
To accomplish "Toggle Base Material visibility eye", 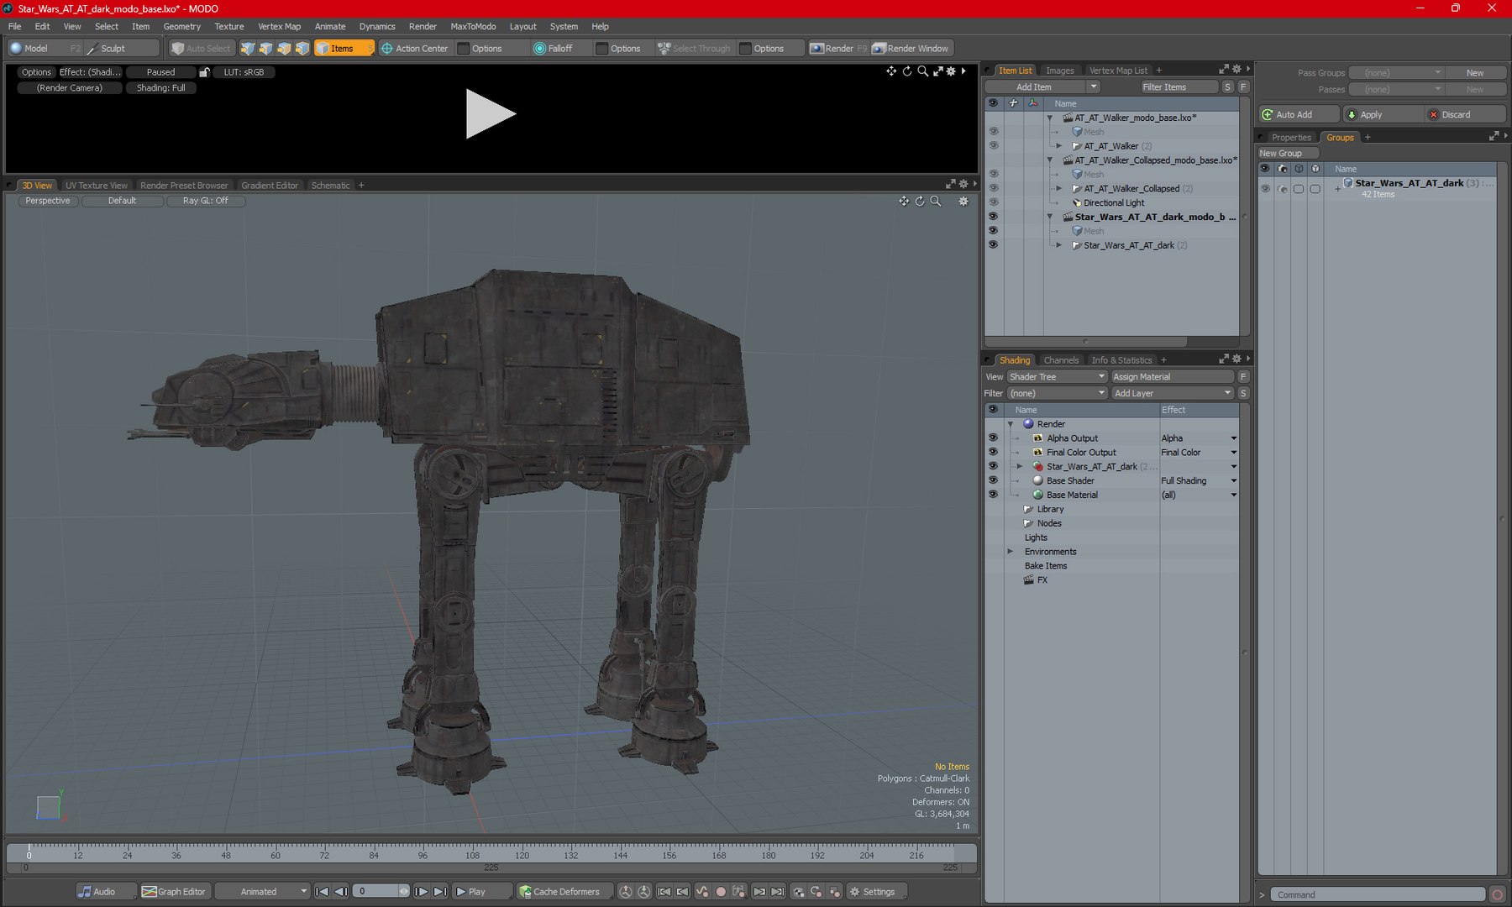I will (x=993, y=495).
